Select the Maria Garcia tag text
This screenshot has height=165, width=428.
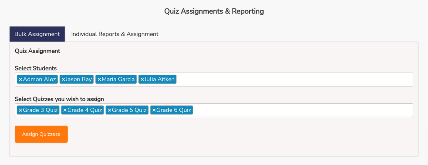[x=118, y=79]
